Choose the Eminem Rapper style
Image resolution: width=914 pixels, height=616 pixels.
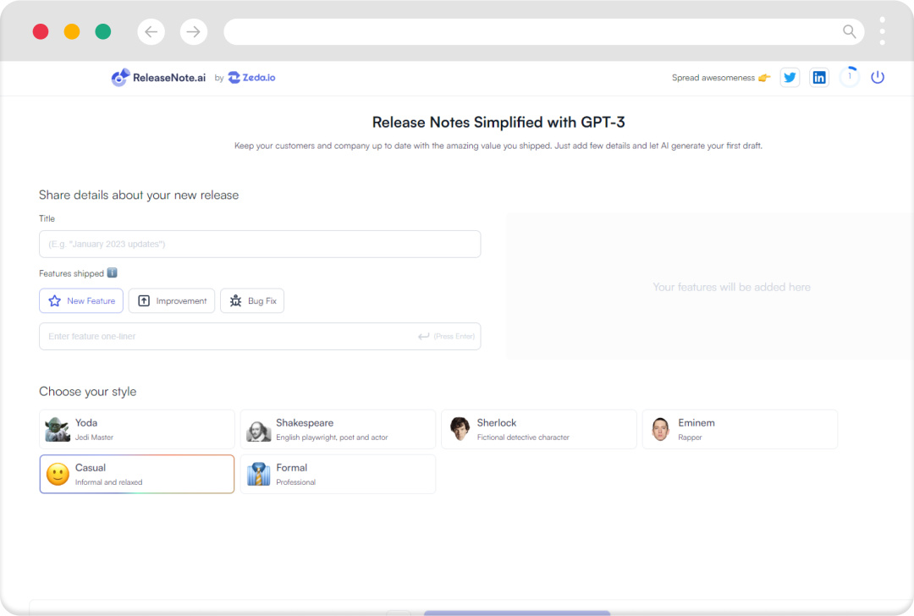741,430
